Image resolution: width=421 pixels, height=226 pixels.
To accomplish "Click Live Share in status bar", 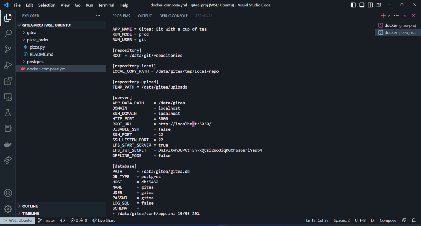I will pos(104,220).
